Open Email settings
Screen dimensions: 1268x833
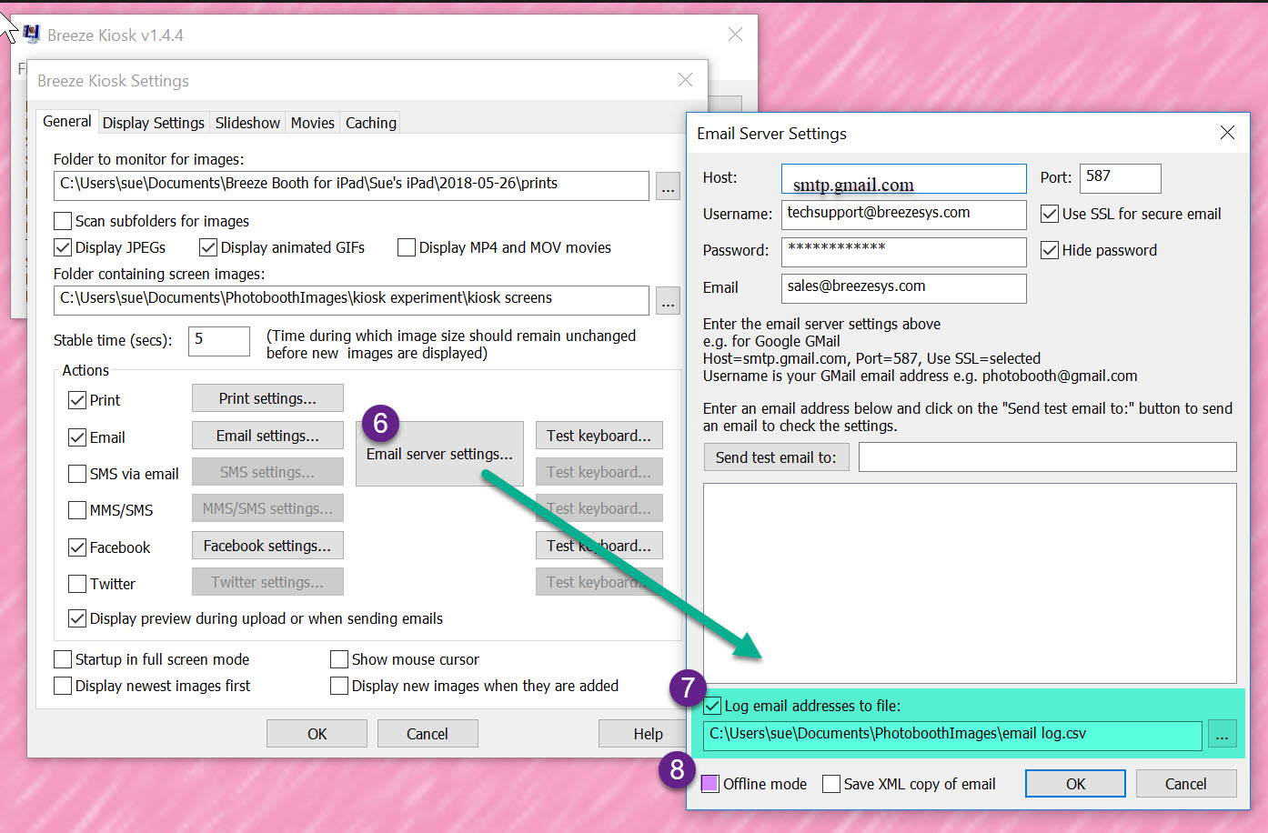tap(267, 436)
